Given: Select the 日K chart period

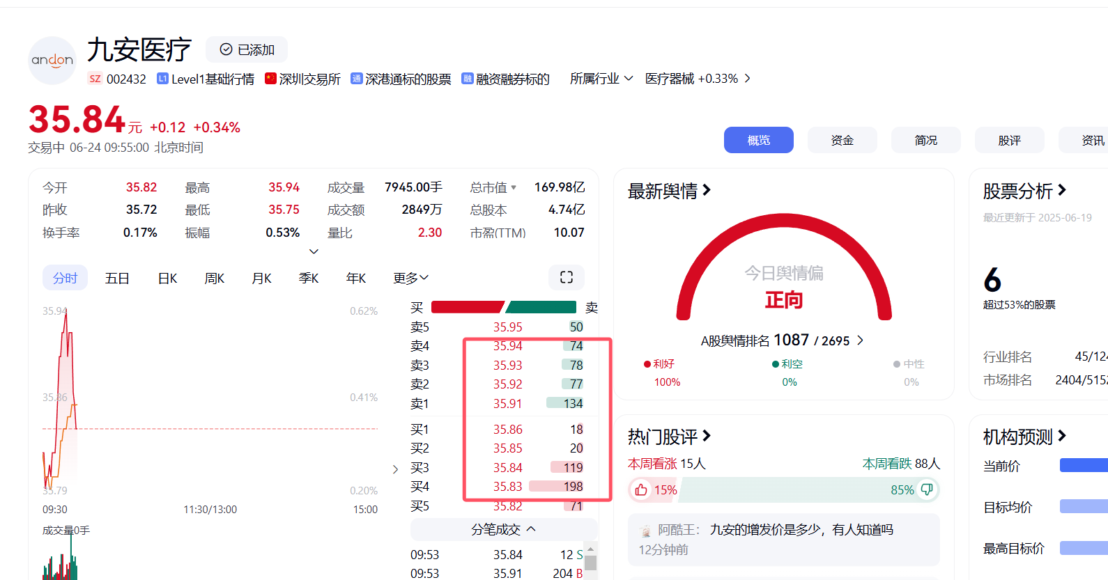Looking at the screenshot, I should (167, 279).
